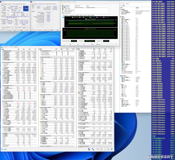Open HWiNFO sensor settings gear icon
Image resolution: width=175 pixels, height=160 pixels.
[x=108, y=149]
